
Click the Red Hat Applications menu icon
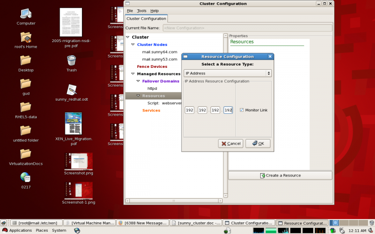tap(5, 230)
